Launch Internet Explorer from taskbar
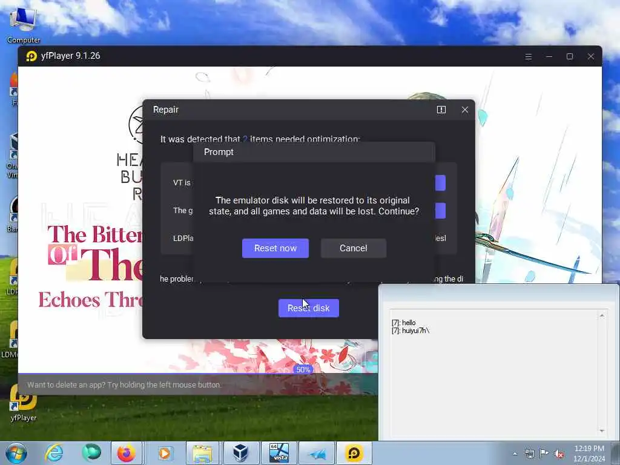620x465 pixels. (54, 453)
